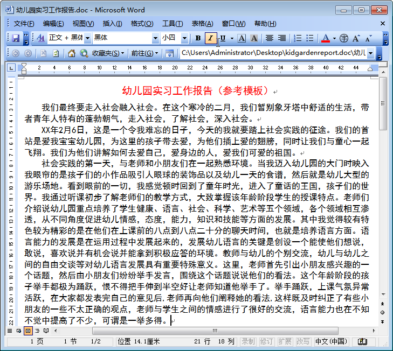Apply red font color with the A button

coord(326,38)
